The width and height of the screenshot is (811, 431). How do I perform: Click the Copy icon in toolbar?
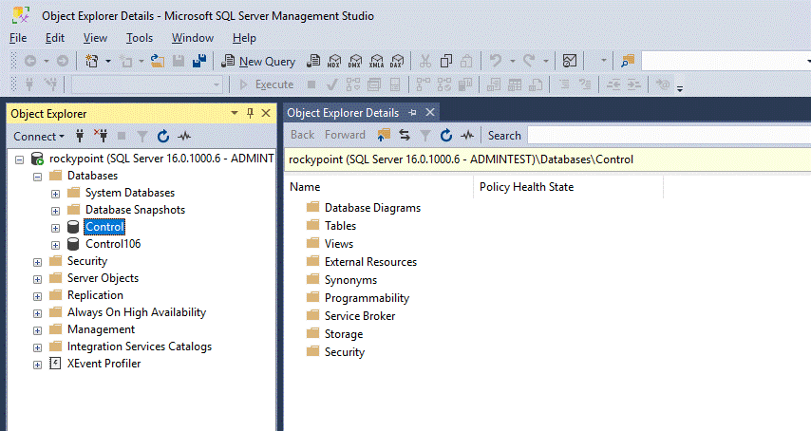point(445,61)
